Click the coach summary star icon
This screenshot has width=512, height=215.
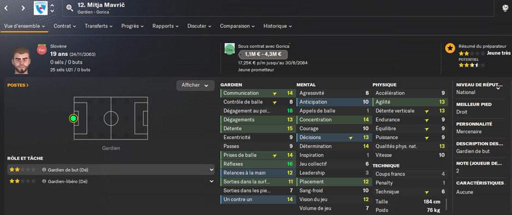(450, 49)
